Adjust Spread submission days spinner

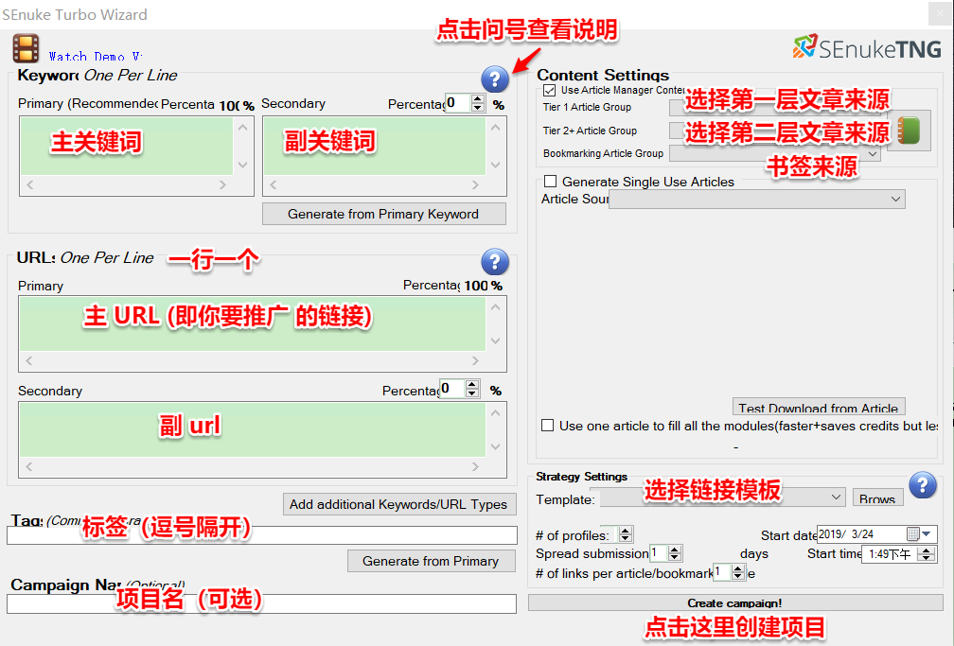[674, 553]
